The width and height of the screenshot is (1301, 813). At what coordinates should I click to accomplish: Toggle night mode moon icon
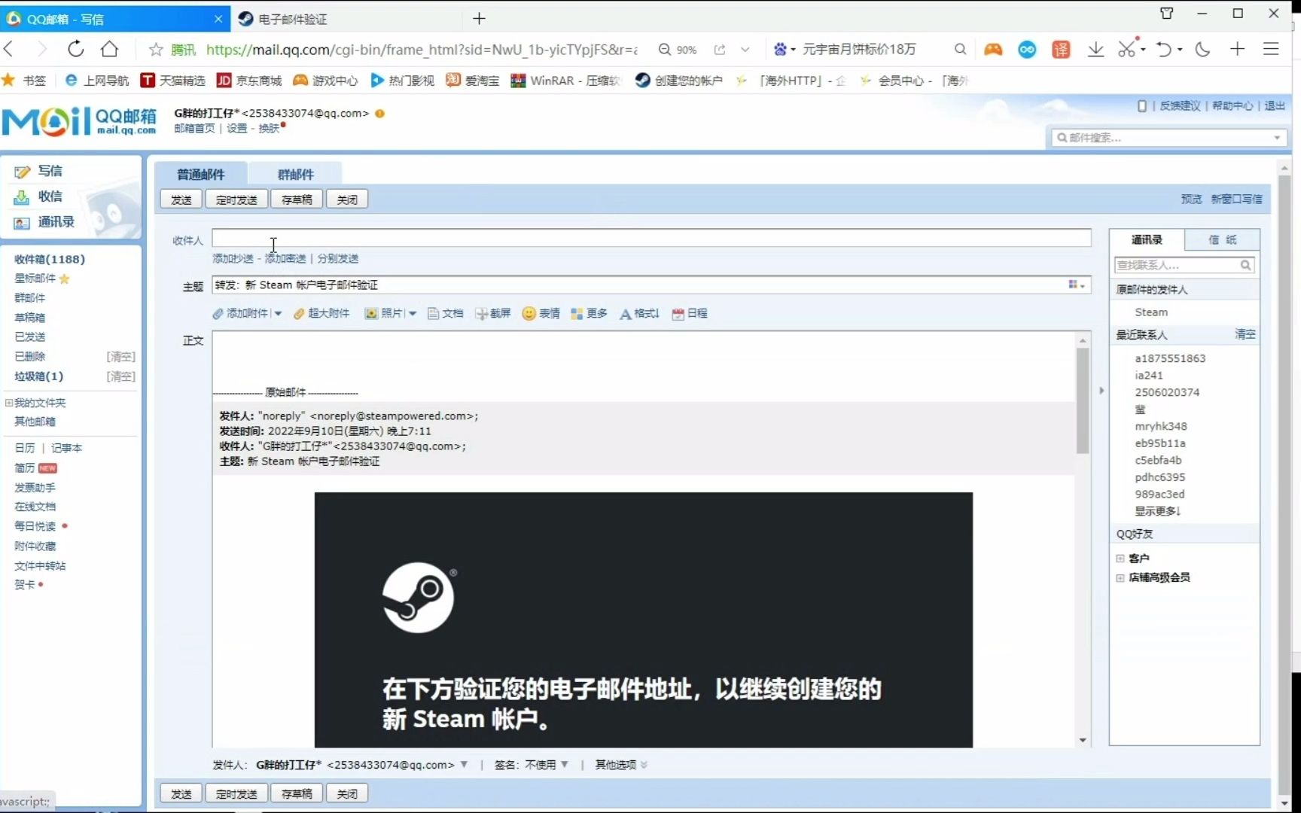(x=1203, y=49)
